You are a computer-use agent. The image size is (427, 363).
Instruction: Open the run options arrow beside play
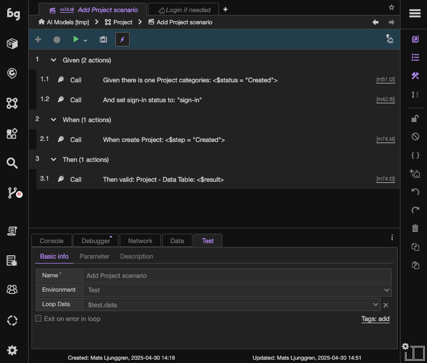pyautogui.click(x=86, y=41)
